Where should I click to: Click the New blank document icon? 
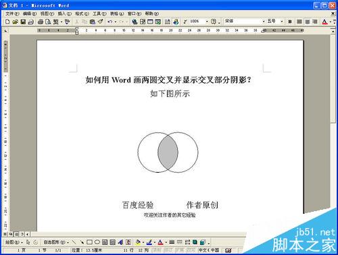click(x=7, y=22)
